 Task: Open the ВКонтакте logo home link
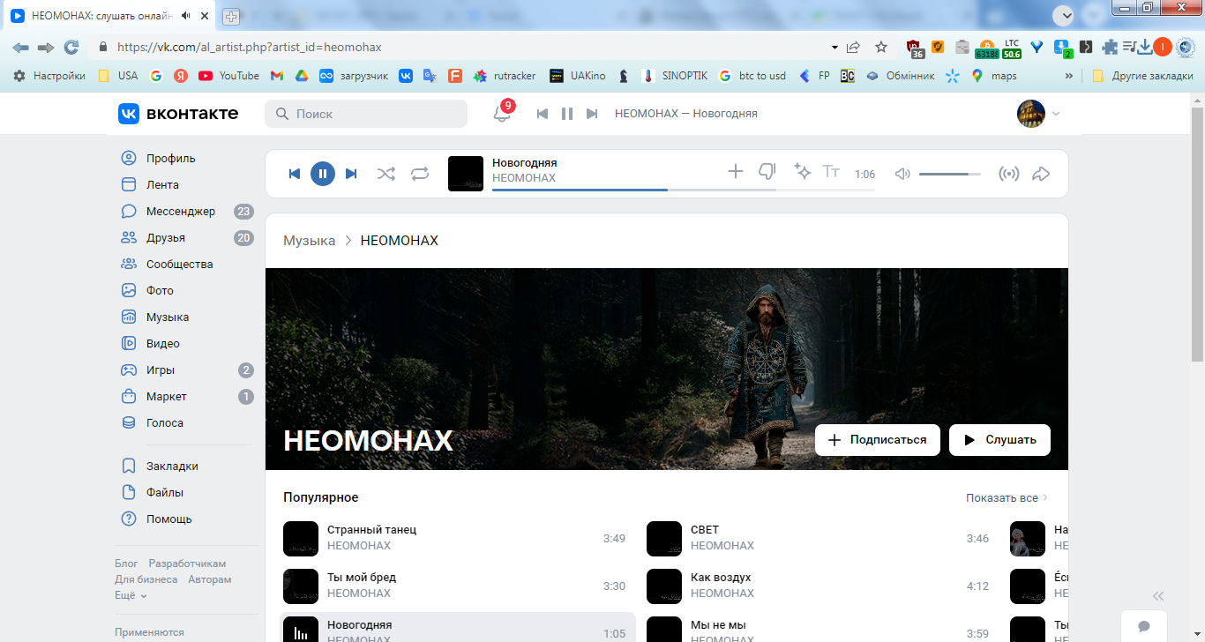178,113
